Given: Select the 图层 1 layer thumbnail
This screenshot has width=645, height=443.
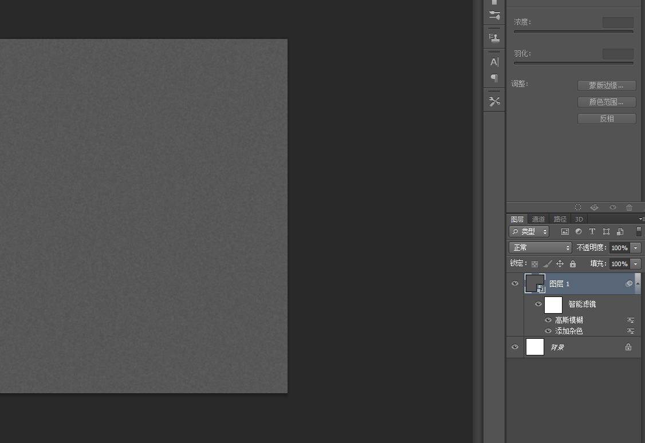Looking at the screenshot, I should click(535, 283).
